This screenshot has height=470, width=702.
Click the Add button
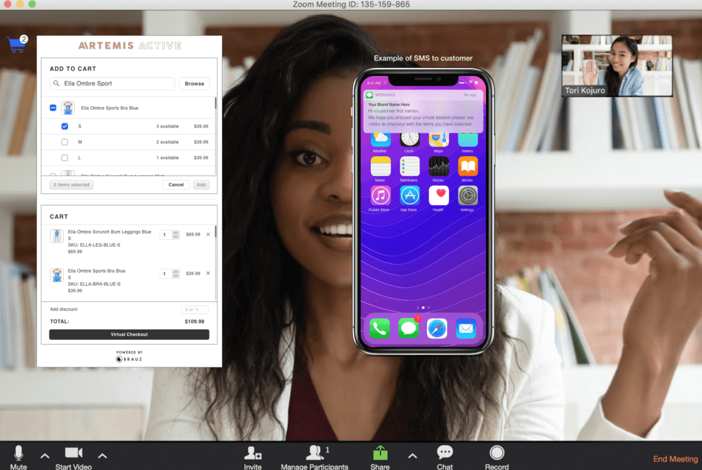(202, 184)
